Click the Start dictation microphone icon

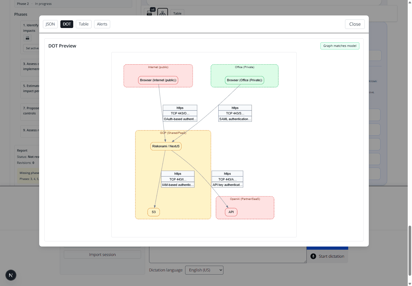(x=313, y=256)
